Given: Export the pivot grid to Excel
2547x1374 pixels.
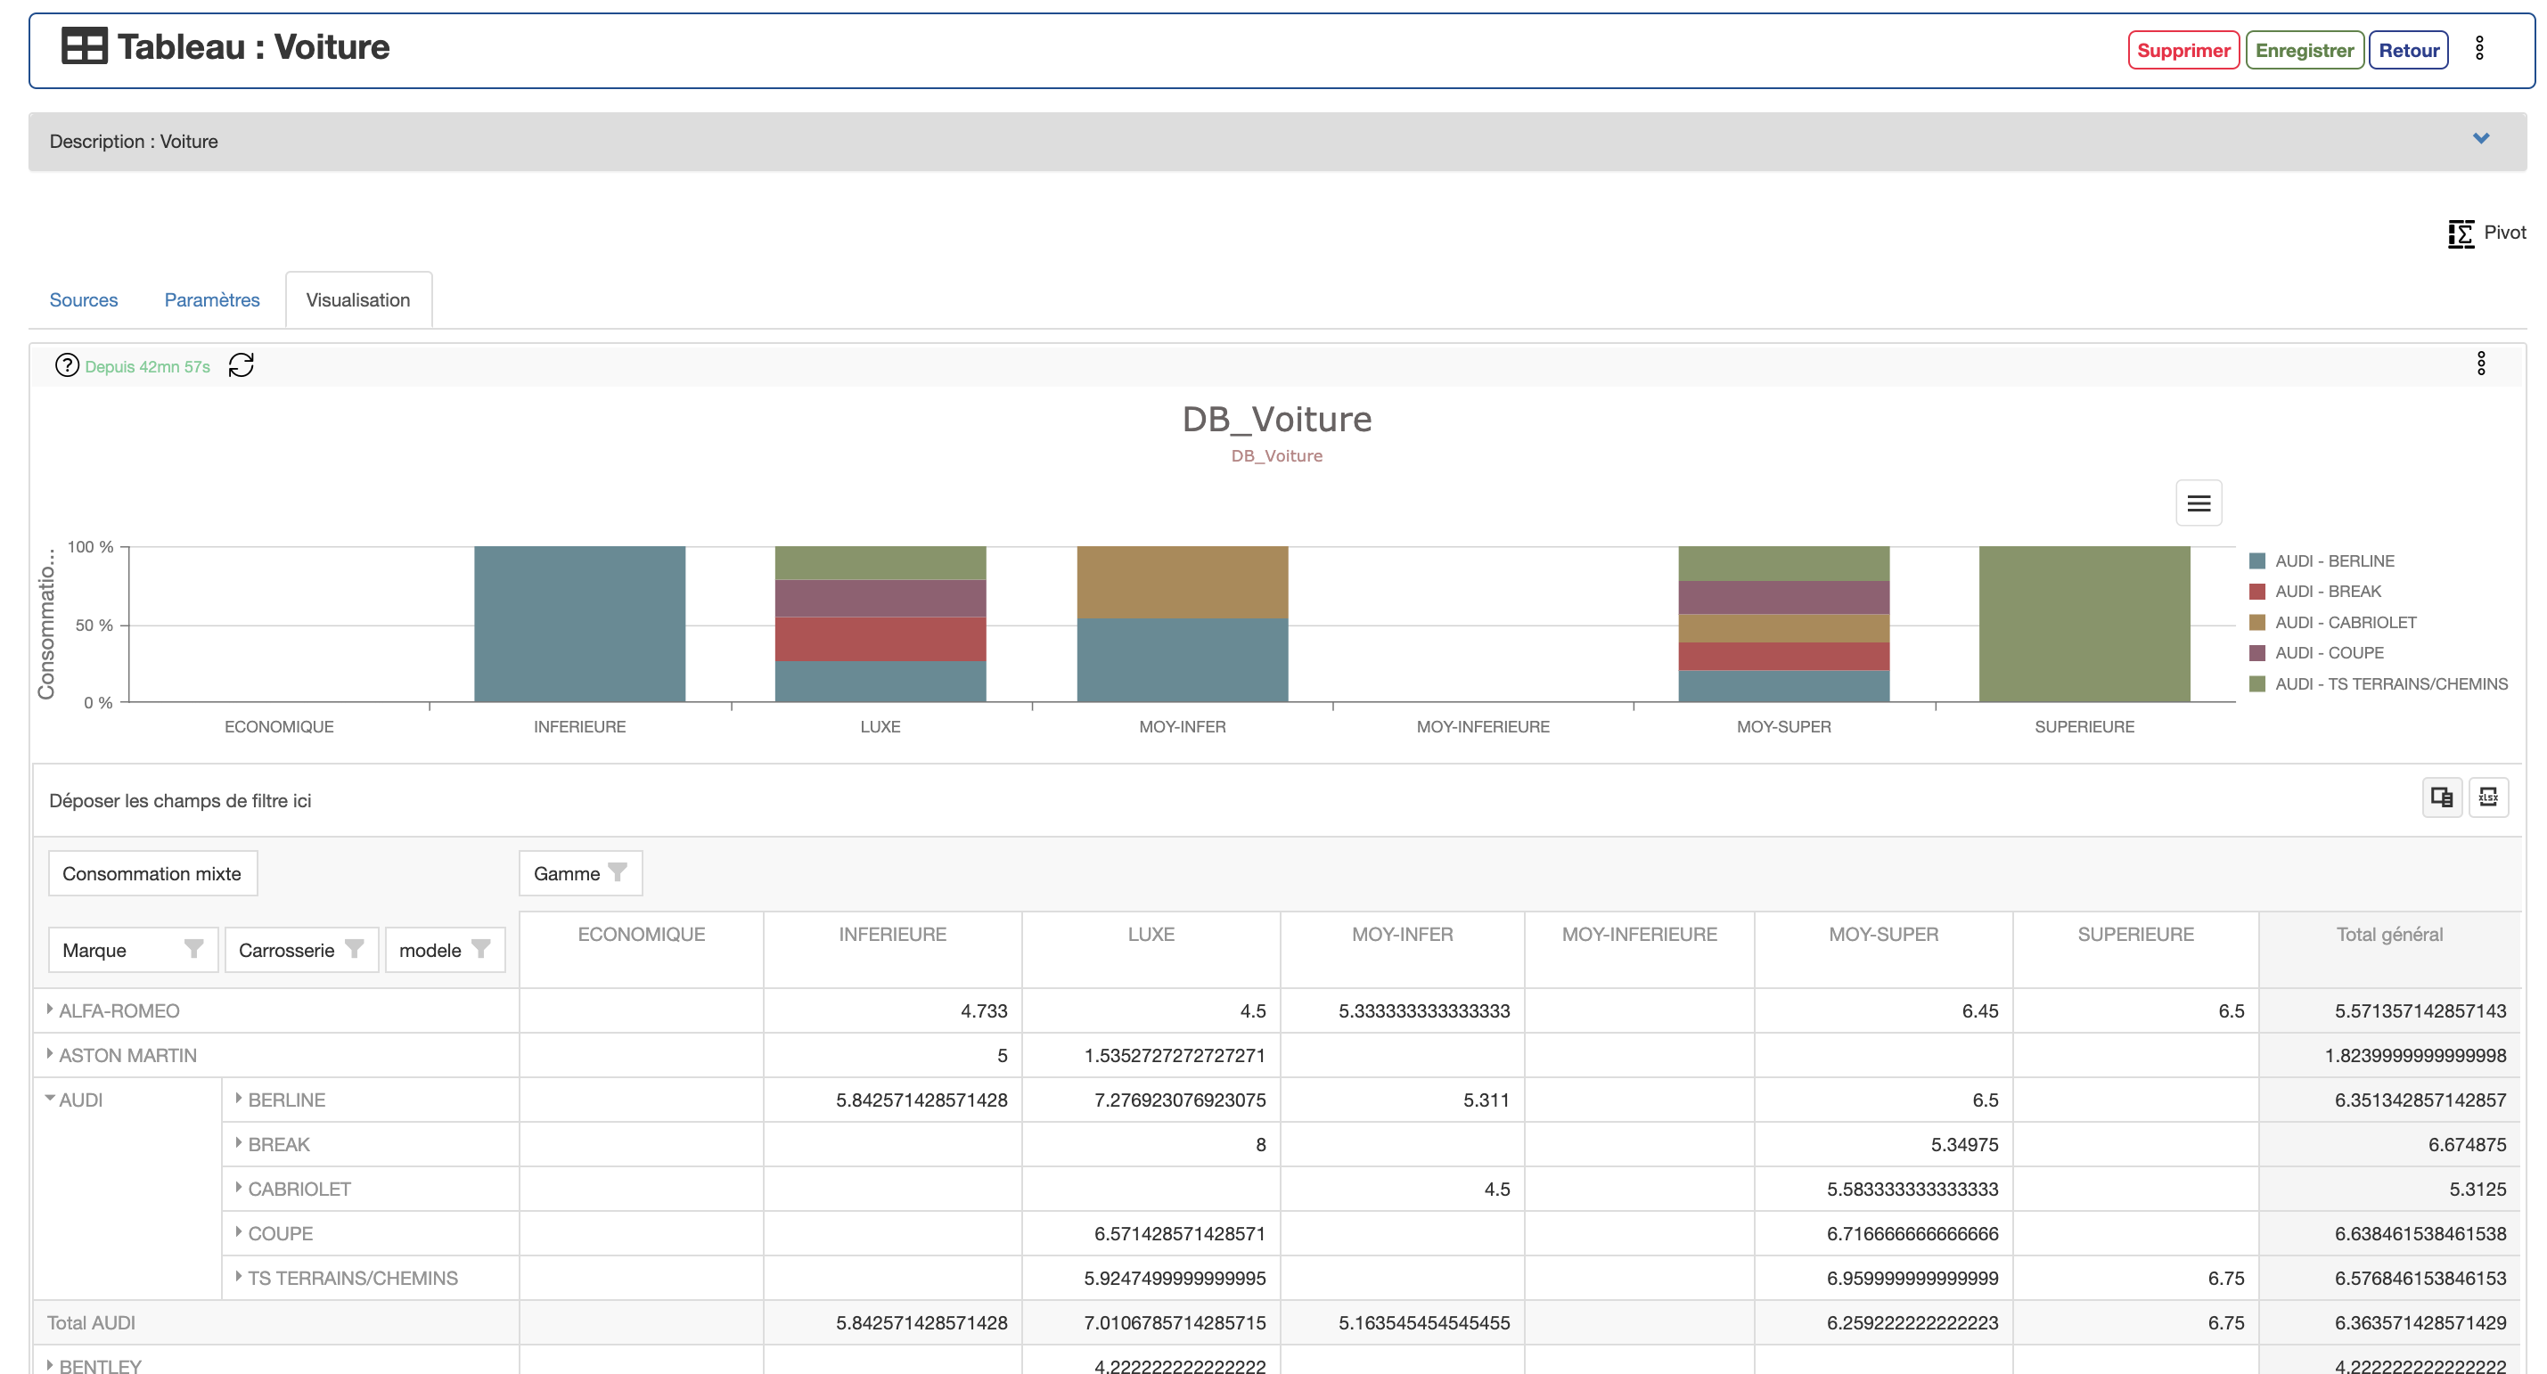Looking at the screenshot, I should [x=2487, y=797].
